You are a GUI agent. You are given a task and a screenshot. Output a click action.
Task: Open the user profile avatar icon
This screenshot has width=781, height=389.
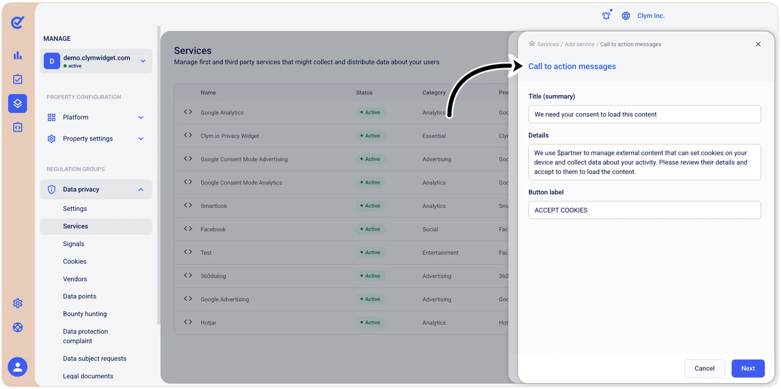(18, 367)
